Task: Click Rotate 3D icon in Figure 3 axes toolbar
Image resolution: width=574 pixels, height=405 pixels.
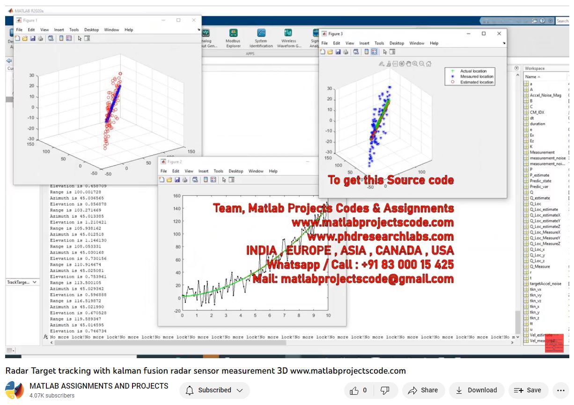Action: pyautogui.click(x=402, y=64)
